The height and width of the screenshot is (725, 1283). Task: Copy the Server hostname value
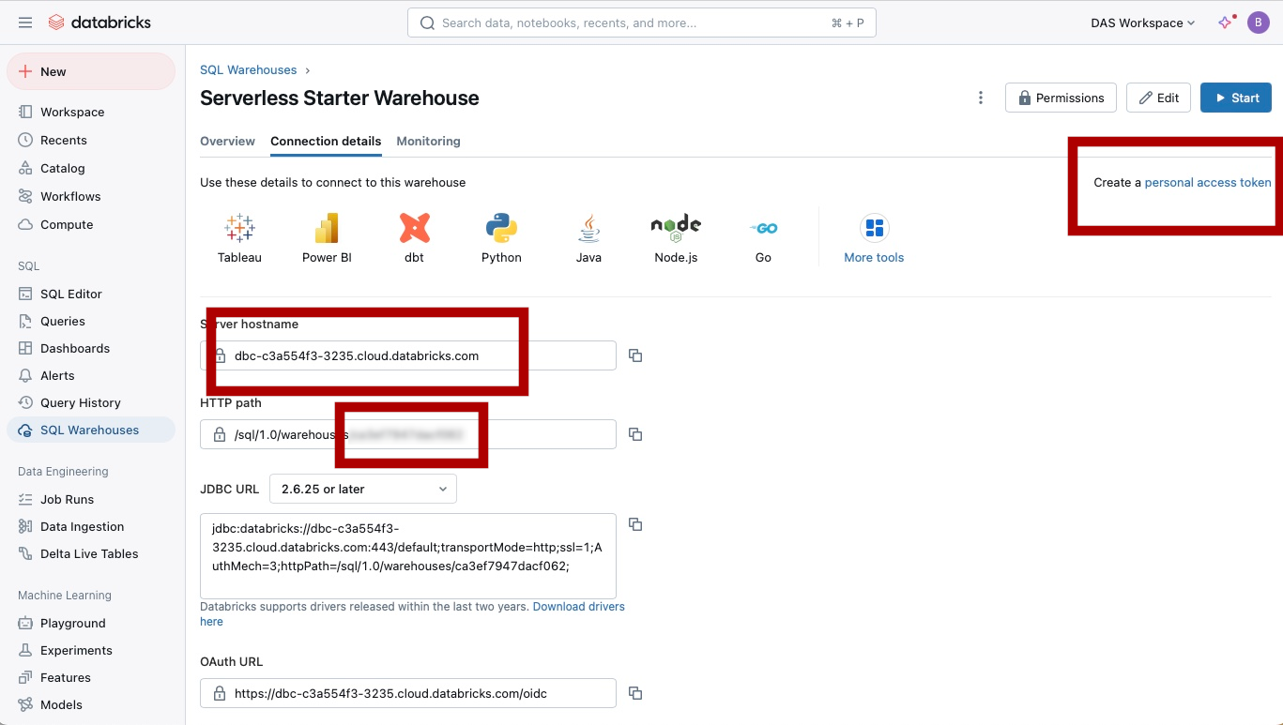pyautogui.click(x=635, y=355)
